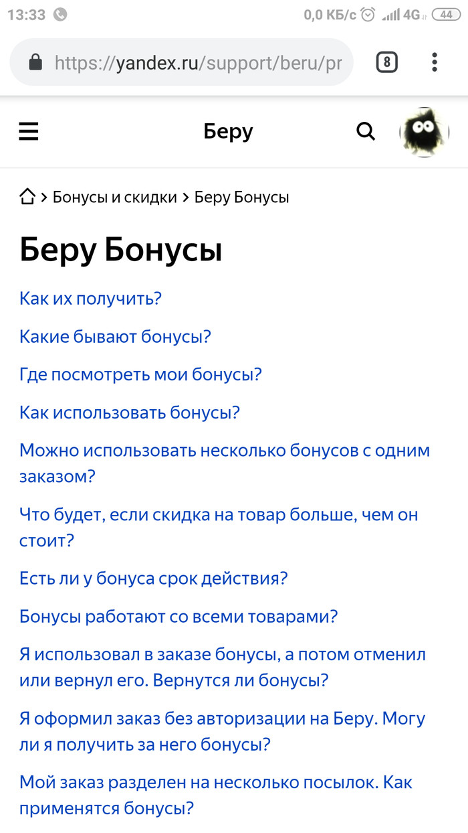Click the yandex.ru address bar
Viewport: 468px width, 833px height.
pos(197,63)
